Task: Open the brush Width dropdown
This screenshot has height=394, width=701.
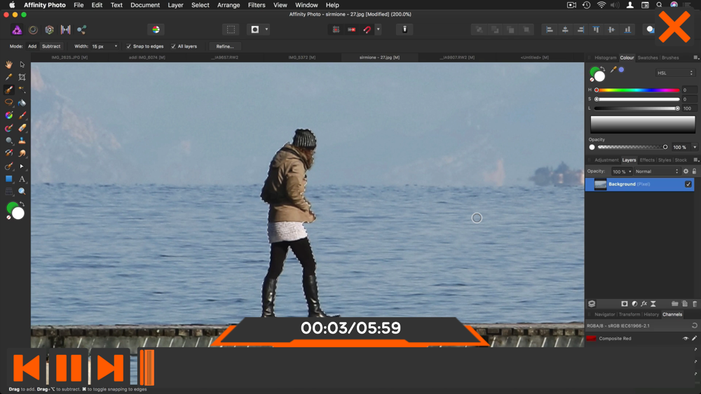Action: (x=104, y=46)
